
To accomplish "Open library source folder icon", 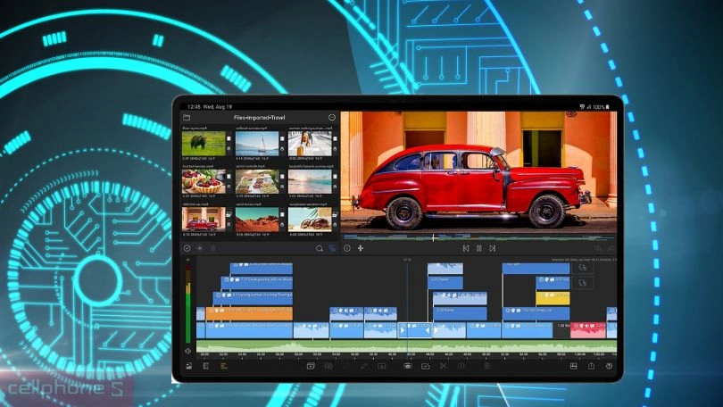I will coord(187,118).
